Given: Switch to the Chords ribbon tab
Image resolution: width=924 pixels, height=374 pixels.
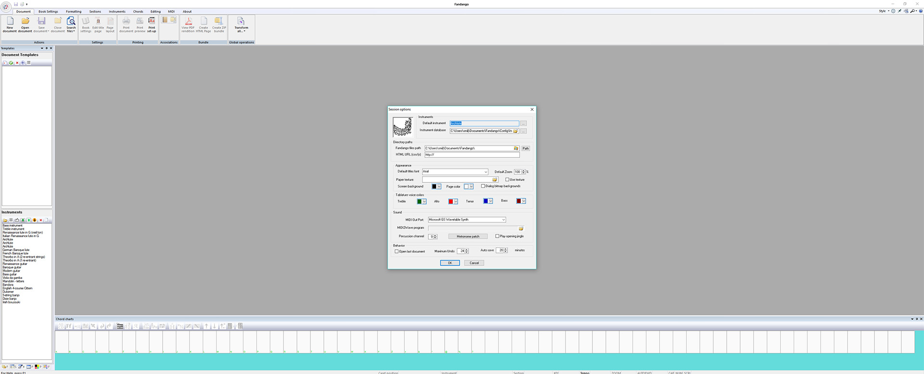Looking at the screenshot, I should (138, 12).
